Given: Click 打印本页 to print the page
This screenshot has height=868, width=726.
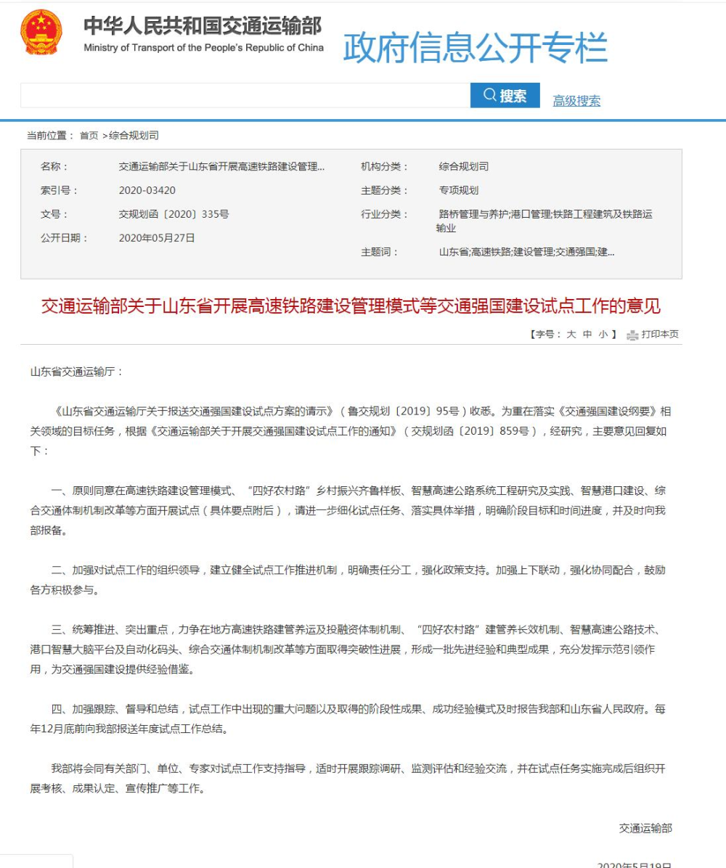Looking at the screenshot, I should (x=661, y=335).
